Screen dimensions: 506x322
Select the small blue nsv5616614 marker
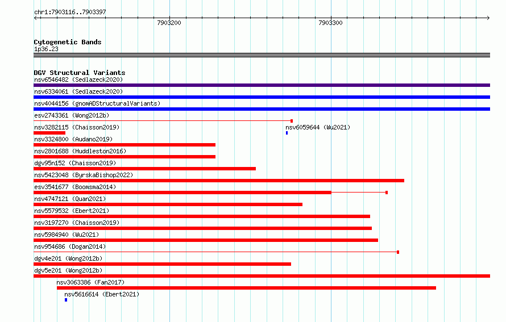pyautogui.click(x=66, y=300)
